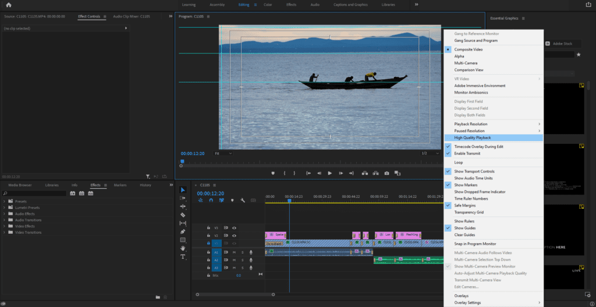This screenshot has width=596, height=307.
Task: Click the Extract button
Action: point(375,173)
